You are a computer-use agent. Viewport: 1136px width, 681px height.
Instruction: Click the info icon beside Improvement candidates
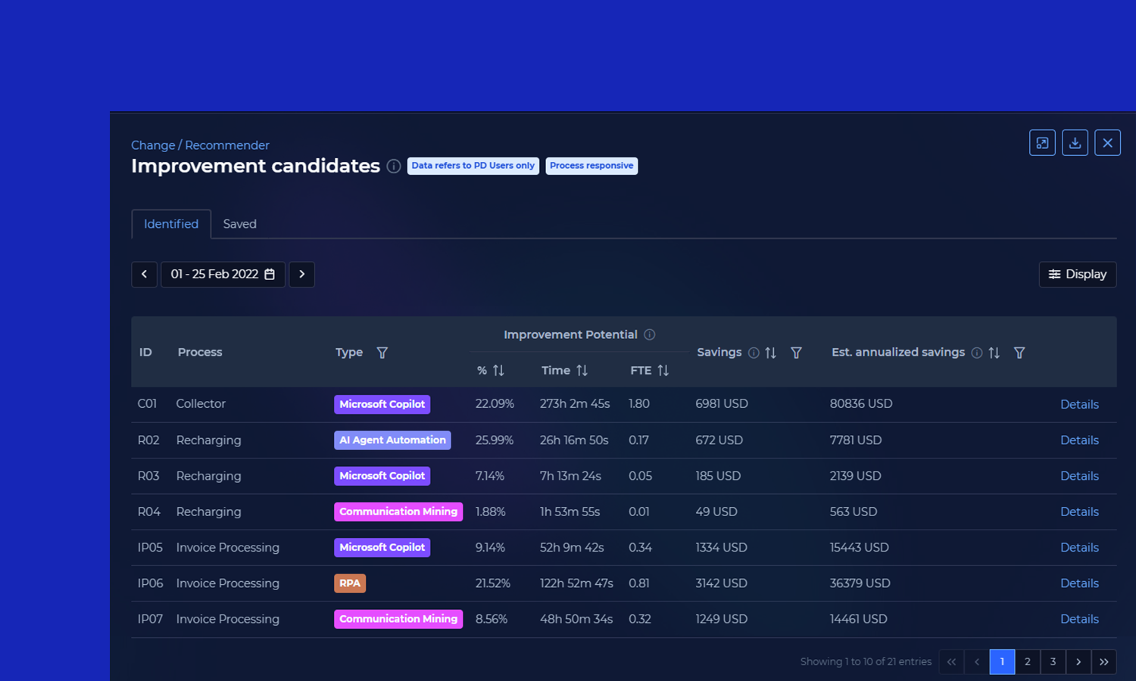[394, 166]
